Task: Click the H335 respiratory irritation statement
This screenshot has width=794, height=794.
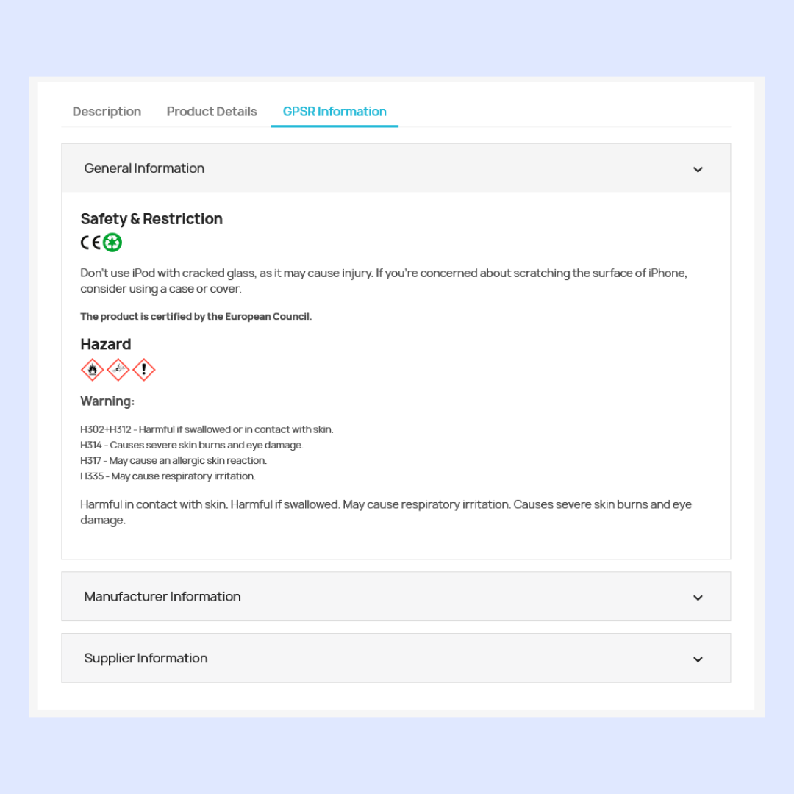Action: pyautogui.click(x=168, y=476)
